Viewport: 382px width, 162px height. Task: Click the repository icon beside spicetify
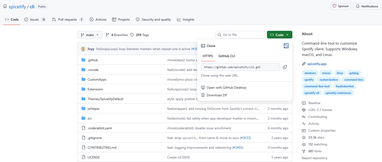(5, 6)
